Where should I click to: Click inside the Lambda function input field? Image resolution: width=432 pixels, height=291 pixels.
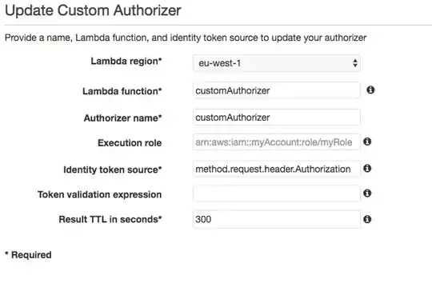[x=277, y=90]
